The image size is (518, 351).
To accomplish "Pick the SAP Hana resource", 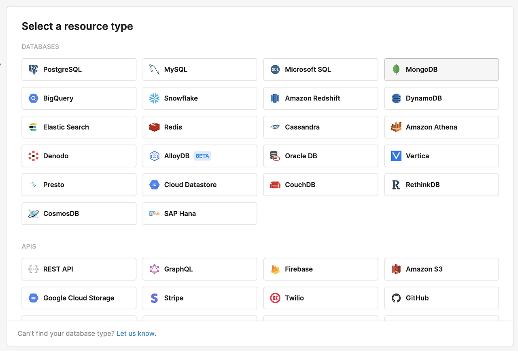I will pyautogui.click(x=200, y=213).
